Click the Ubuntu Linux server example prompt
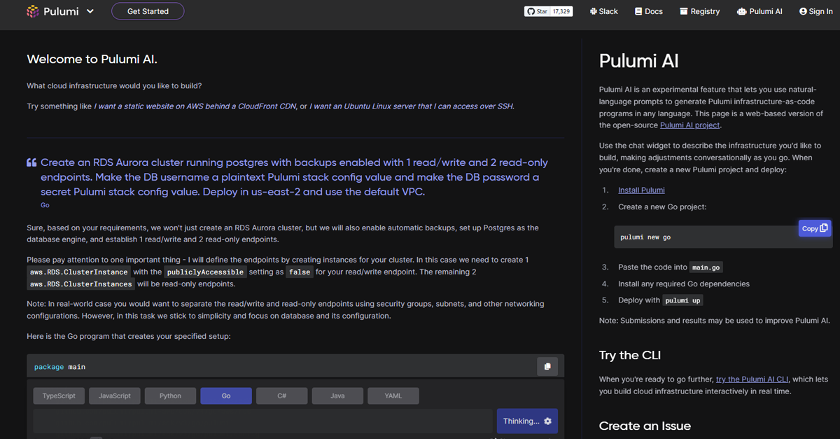Screen dimensions: 840x439 pyautogui.click(x=412, y=106)
